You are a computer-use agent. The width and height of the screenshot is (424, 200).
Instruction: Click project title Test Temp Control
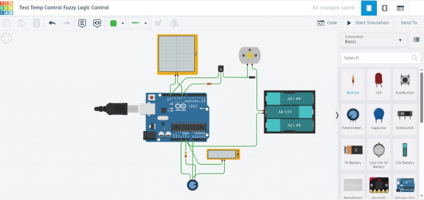coord(64,7)
